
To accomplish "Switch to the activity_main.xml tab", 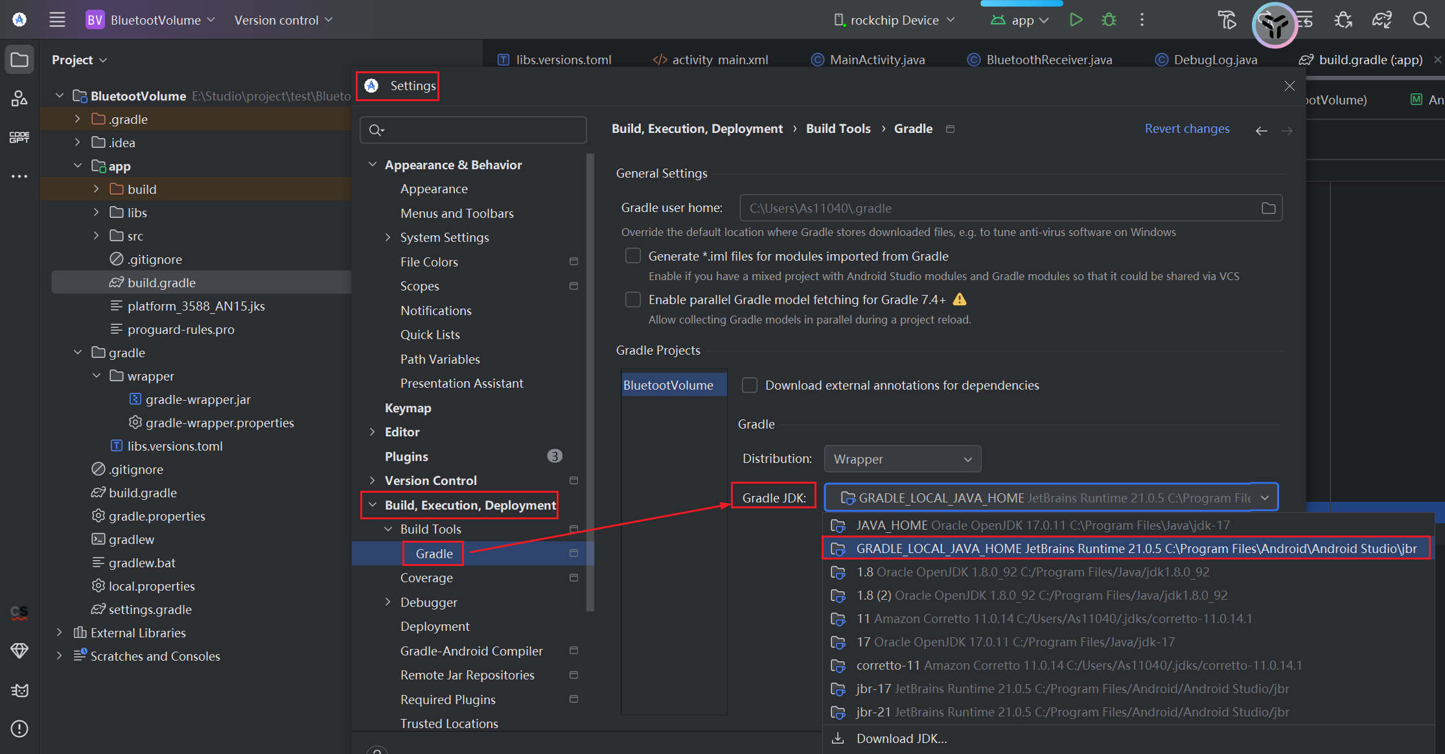I will (x=710, y=60).
